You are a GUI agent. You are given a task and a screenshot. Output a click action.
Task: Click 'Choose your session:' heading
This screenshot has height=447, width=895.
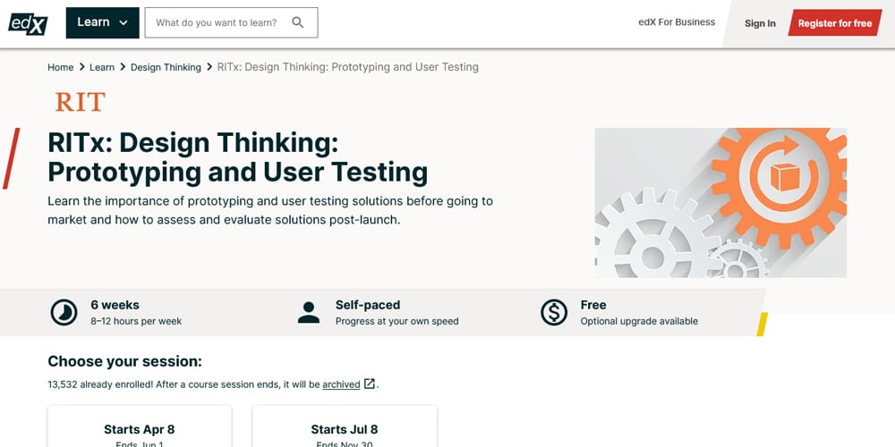pos(124,361)
